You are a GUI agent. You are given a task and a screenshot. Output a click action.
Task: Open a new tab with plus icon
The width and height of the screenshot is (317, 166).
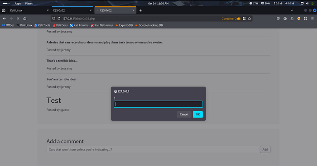(140, 10)
